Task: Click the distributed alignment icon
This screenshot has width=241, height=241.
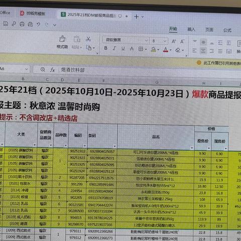Action: [229, 51]
